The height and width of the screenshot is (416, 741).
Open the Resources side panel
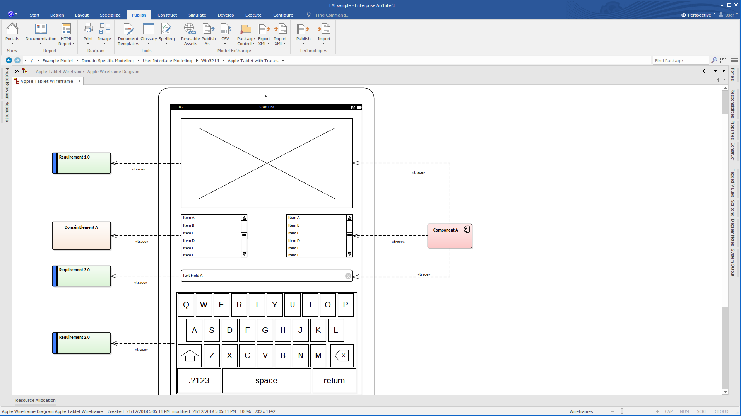click(x=7, y=112)
